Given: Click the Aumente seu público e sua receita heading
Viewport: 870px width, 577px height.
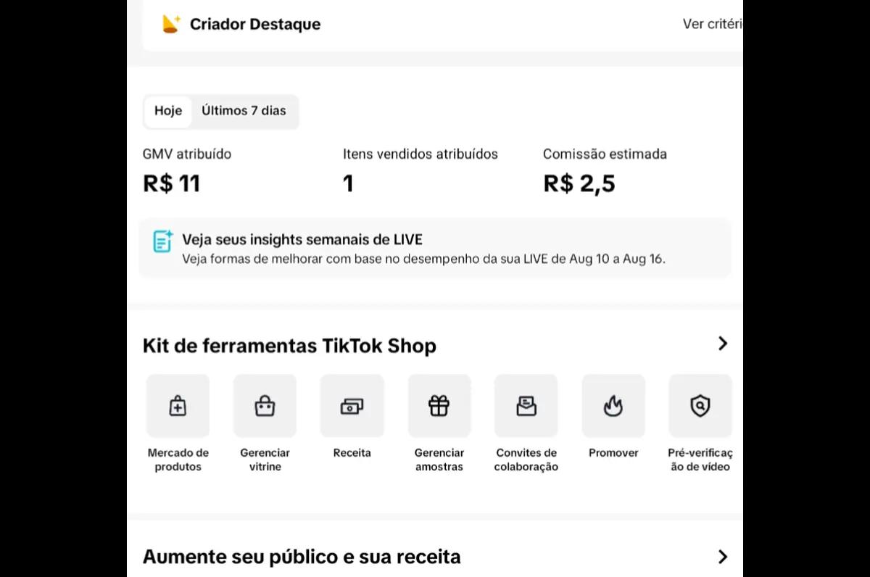Looking at the screenshot, I should point(302,557).
